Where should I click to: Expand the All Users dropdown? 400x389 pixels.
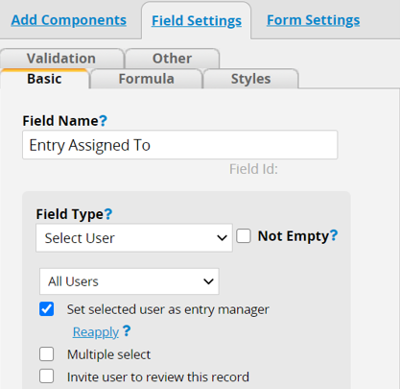pos(129,281)
